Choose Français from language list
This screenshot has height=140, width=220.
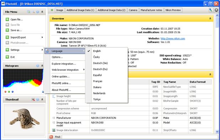click(x=107, y=81)
